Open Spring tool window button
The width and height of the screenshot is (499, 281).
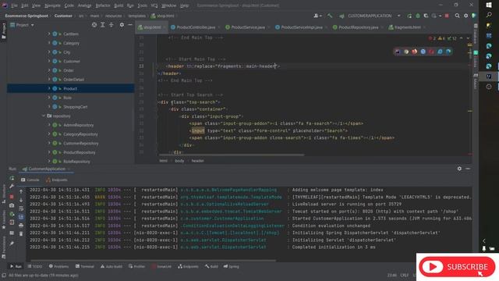pos(231,266)
